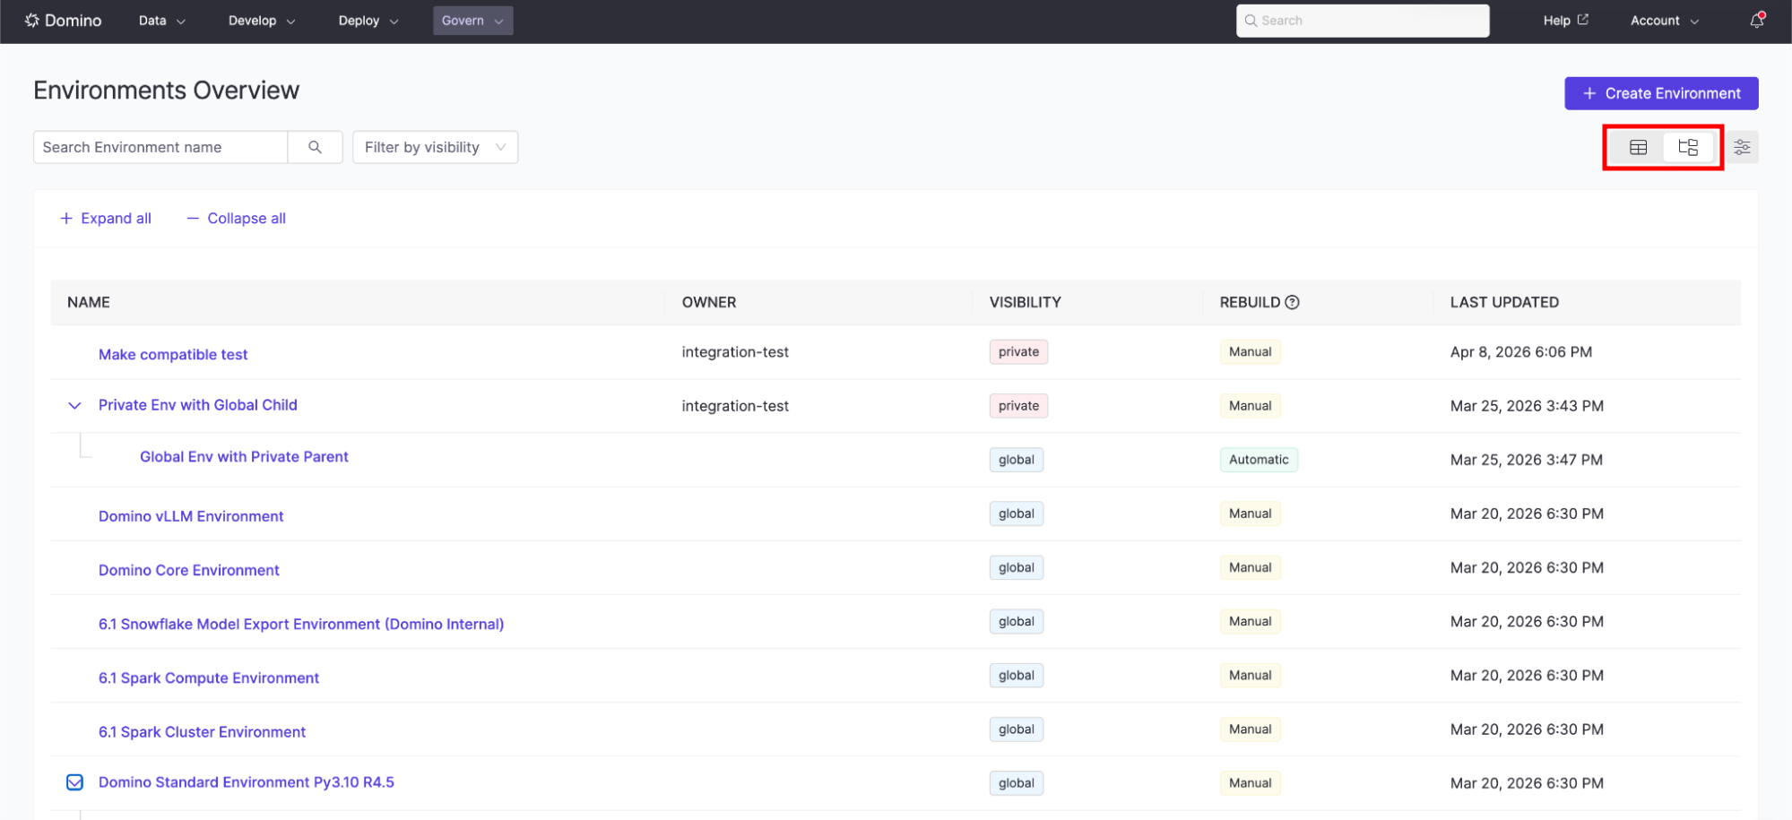Toggle Domino Standard Environment Py3.10 R4.5 row box
Viewport: 1792px width, 820px height.
[75, 782]
